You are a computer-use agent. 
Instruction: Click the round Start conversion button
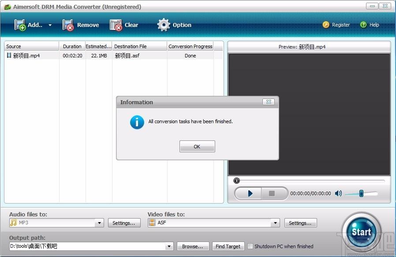[x=361, y=232]
